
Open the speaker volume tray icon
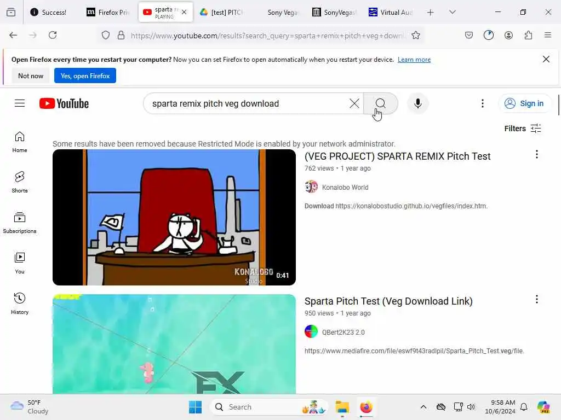[471, 407]
